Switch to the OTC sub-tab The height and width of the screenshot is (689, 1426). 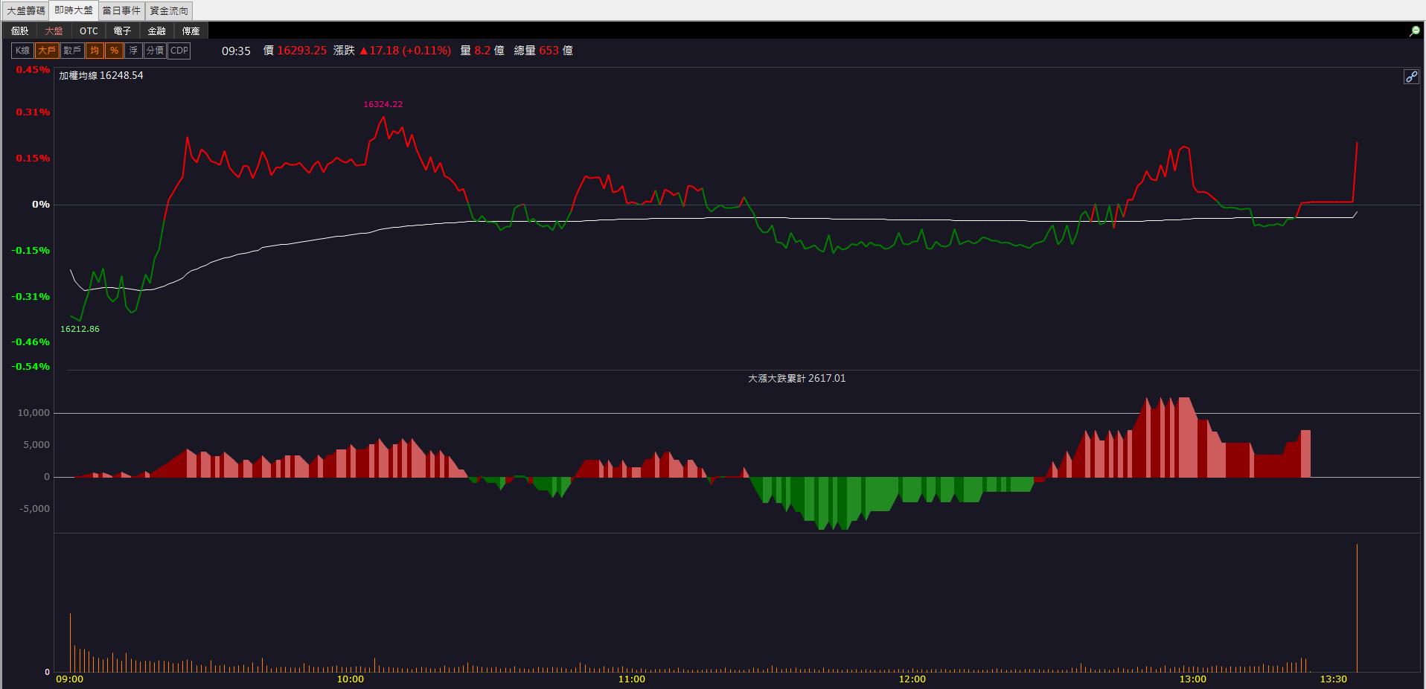[x=89, y=31]
